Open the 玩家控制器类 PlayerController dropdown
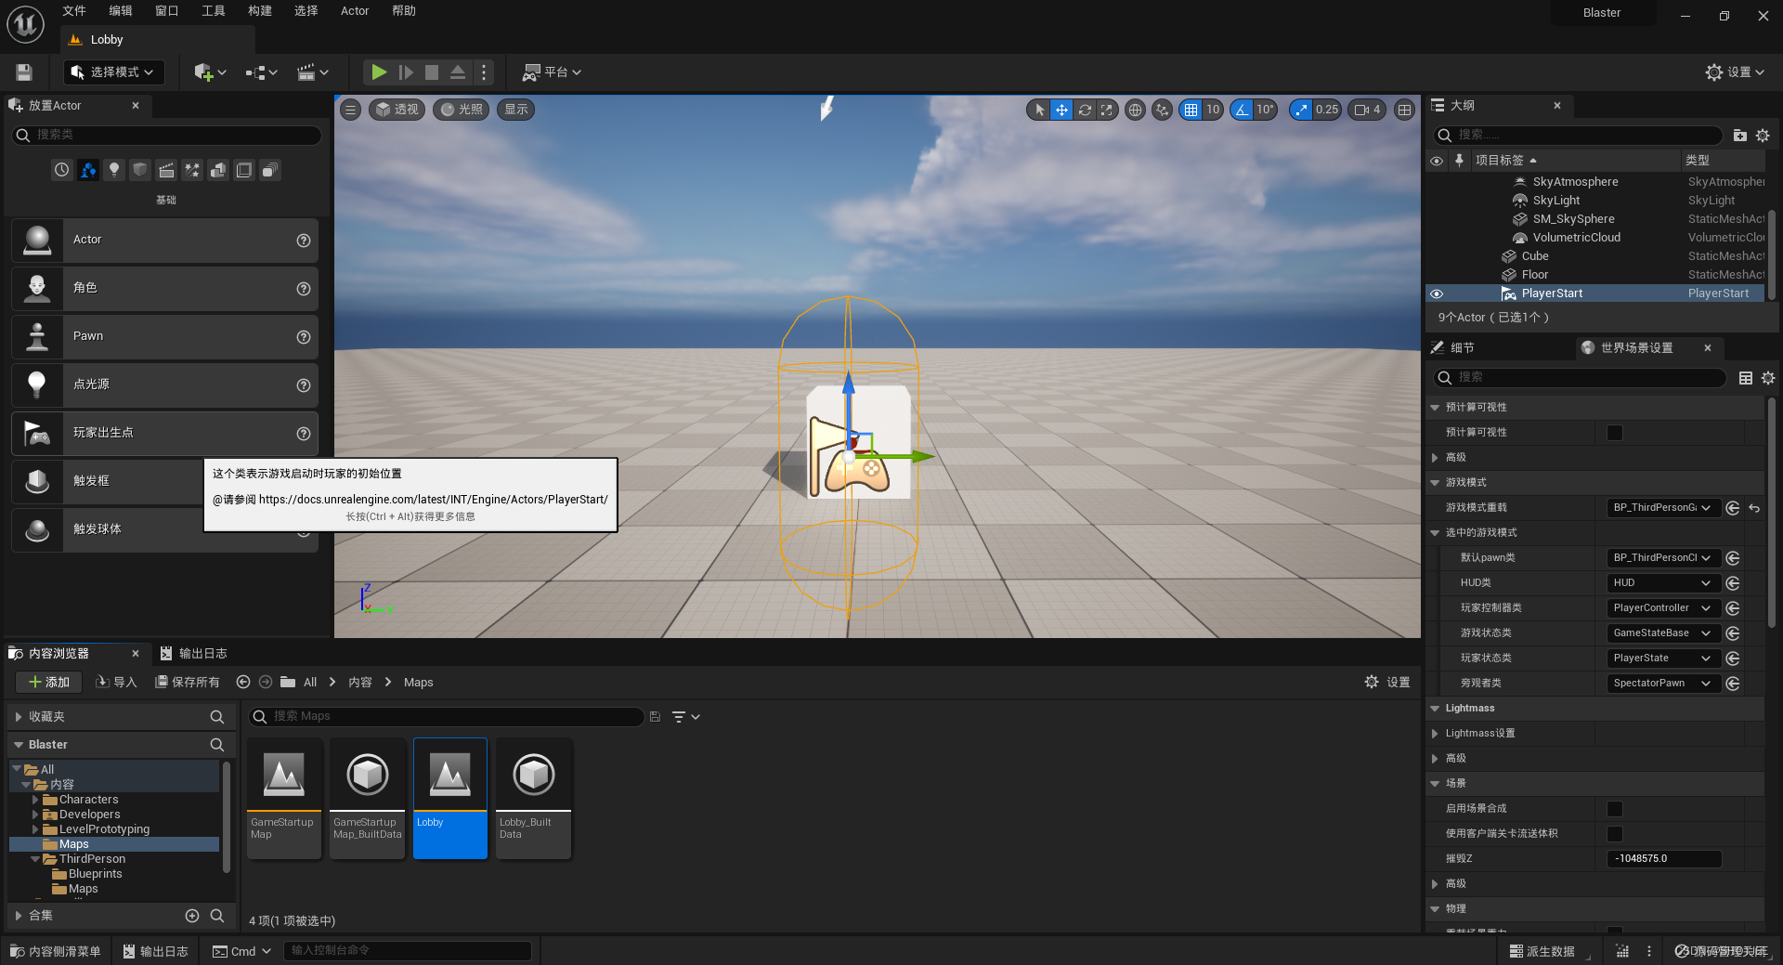Screen dimensions: 1783x965 (x=1663, y=608)
